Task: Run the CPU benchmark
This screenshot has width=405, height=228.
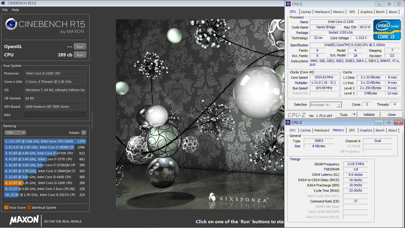Action: [80, 55]
